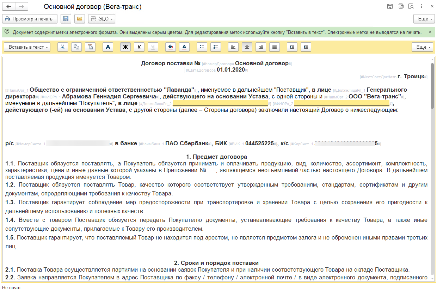Click clause number 1.3.
437x291 pixels.
tap(10, 202)
